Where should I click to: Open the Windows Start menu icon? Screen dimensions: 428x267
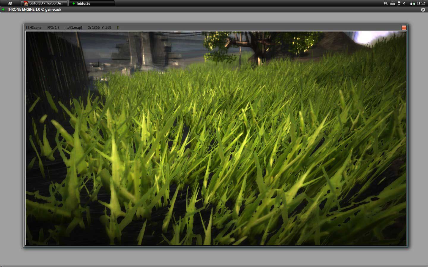[10, 3]
